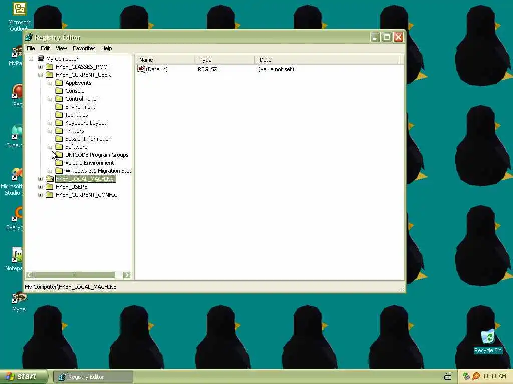Expand the Printers subkey
The height and width of the screenshot is (384, 513).
(50, 131)
